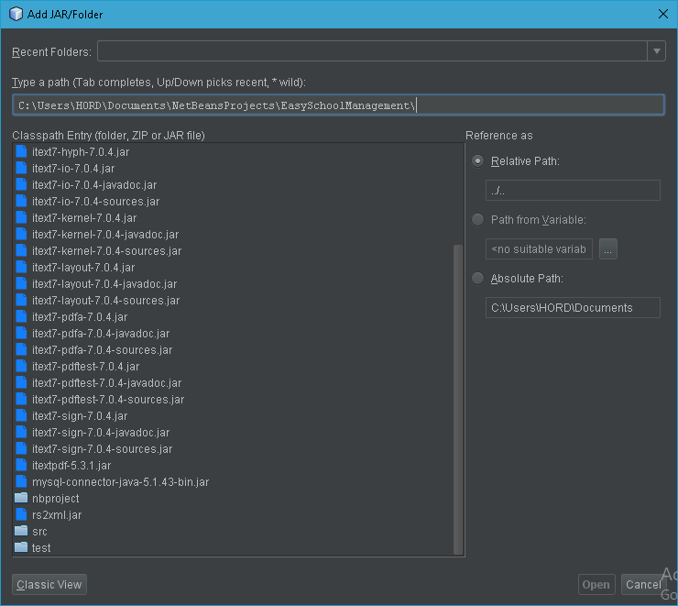Select itext7-io-7.0.4-javadoc.jar file name
The width and height of the screenshot is (678, 606).
click(94, 184)
